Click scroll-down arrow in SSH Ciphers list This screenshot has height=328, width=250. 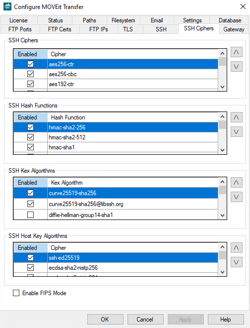pos(223,87)
